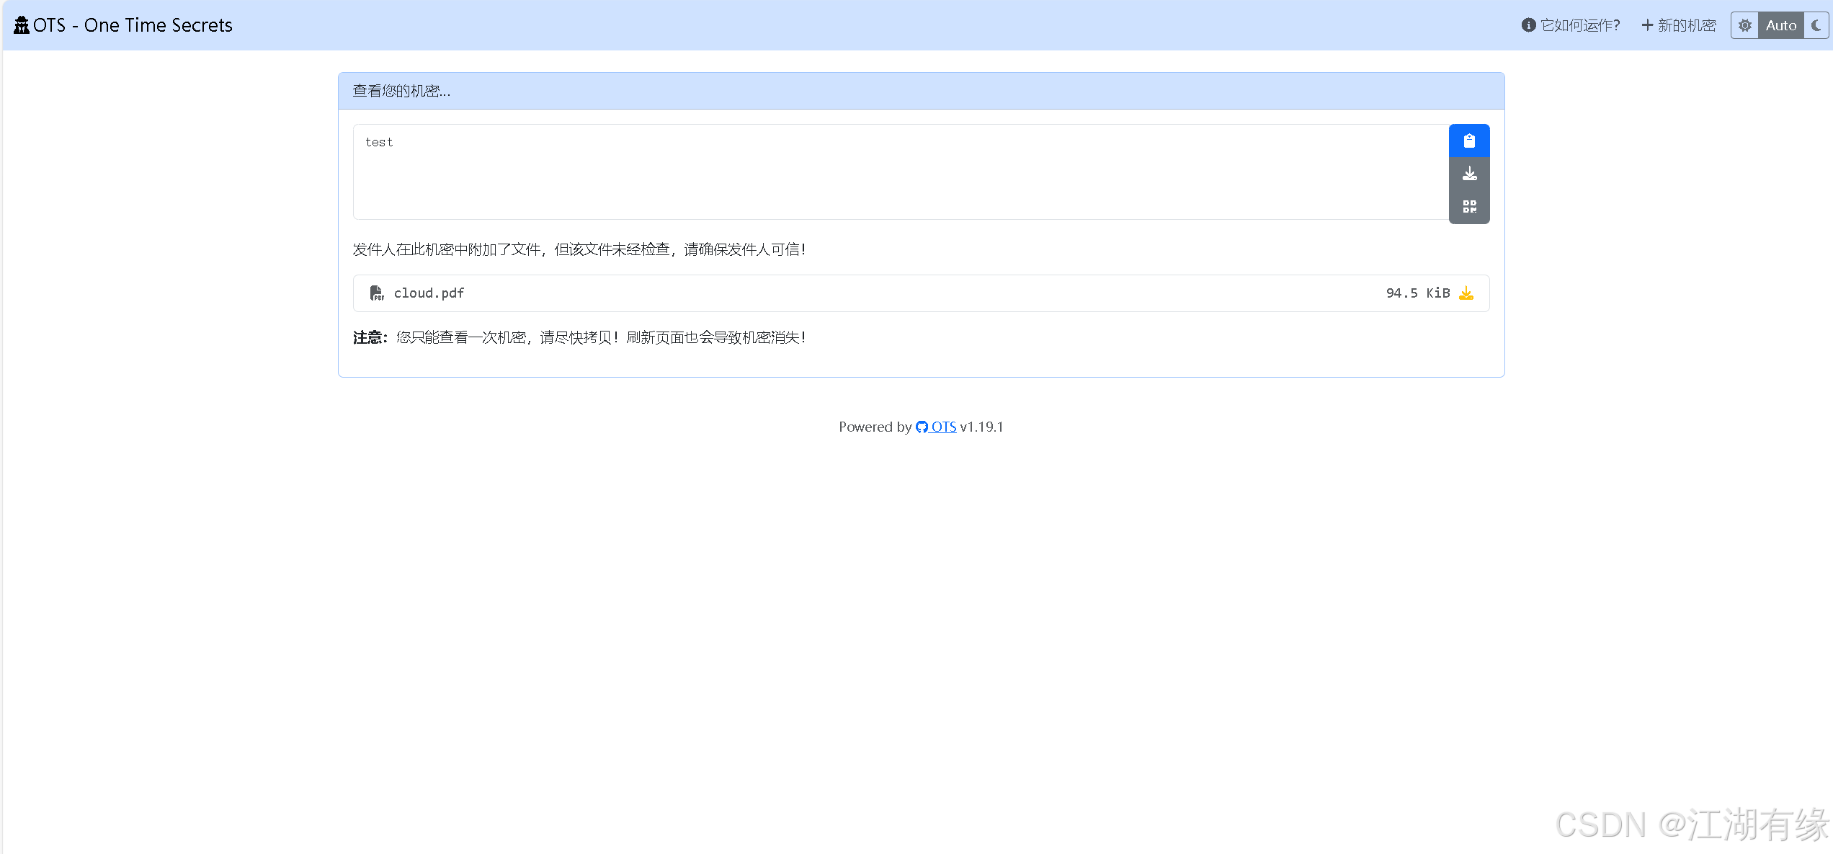Click the plus icon beside 新的机密
Screen dimensions: 1833x854
(1647, 25)
